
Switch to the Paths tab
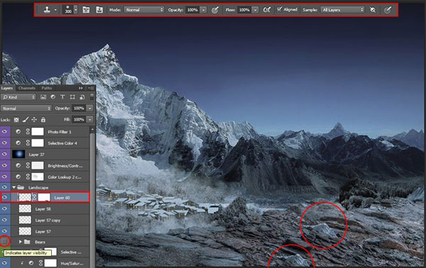coord(47,88)
